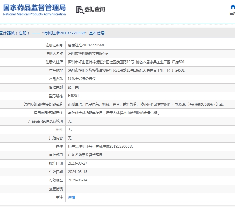Select the 注册人住所 address value
235x207 pixels.
click(x=126, y=62)
